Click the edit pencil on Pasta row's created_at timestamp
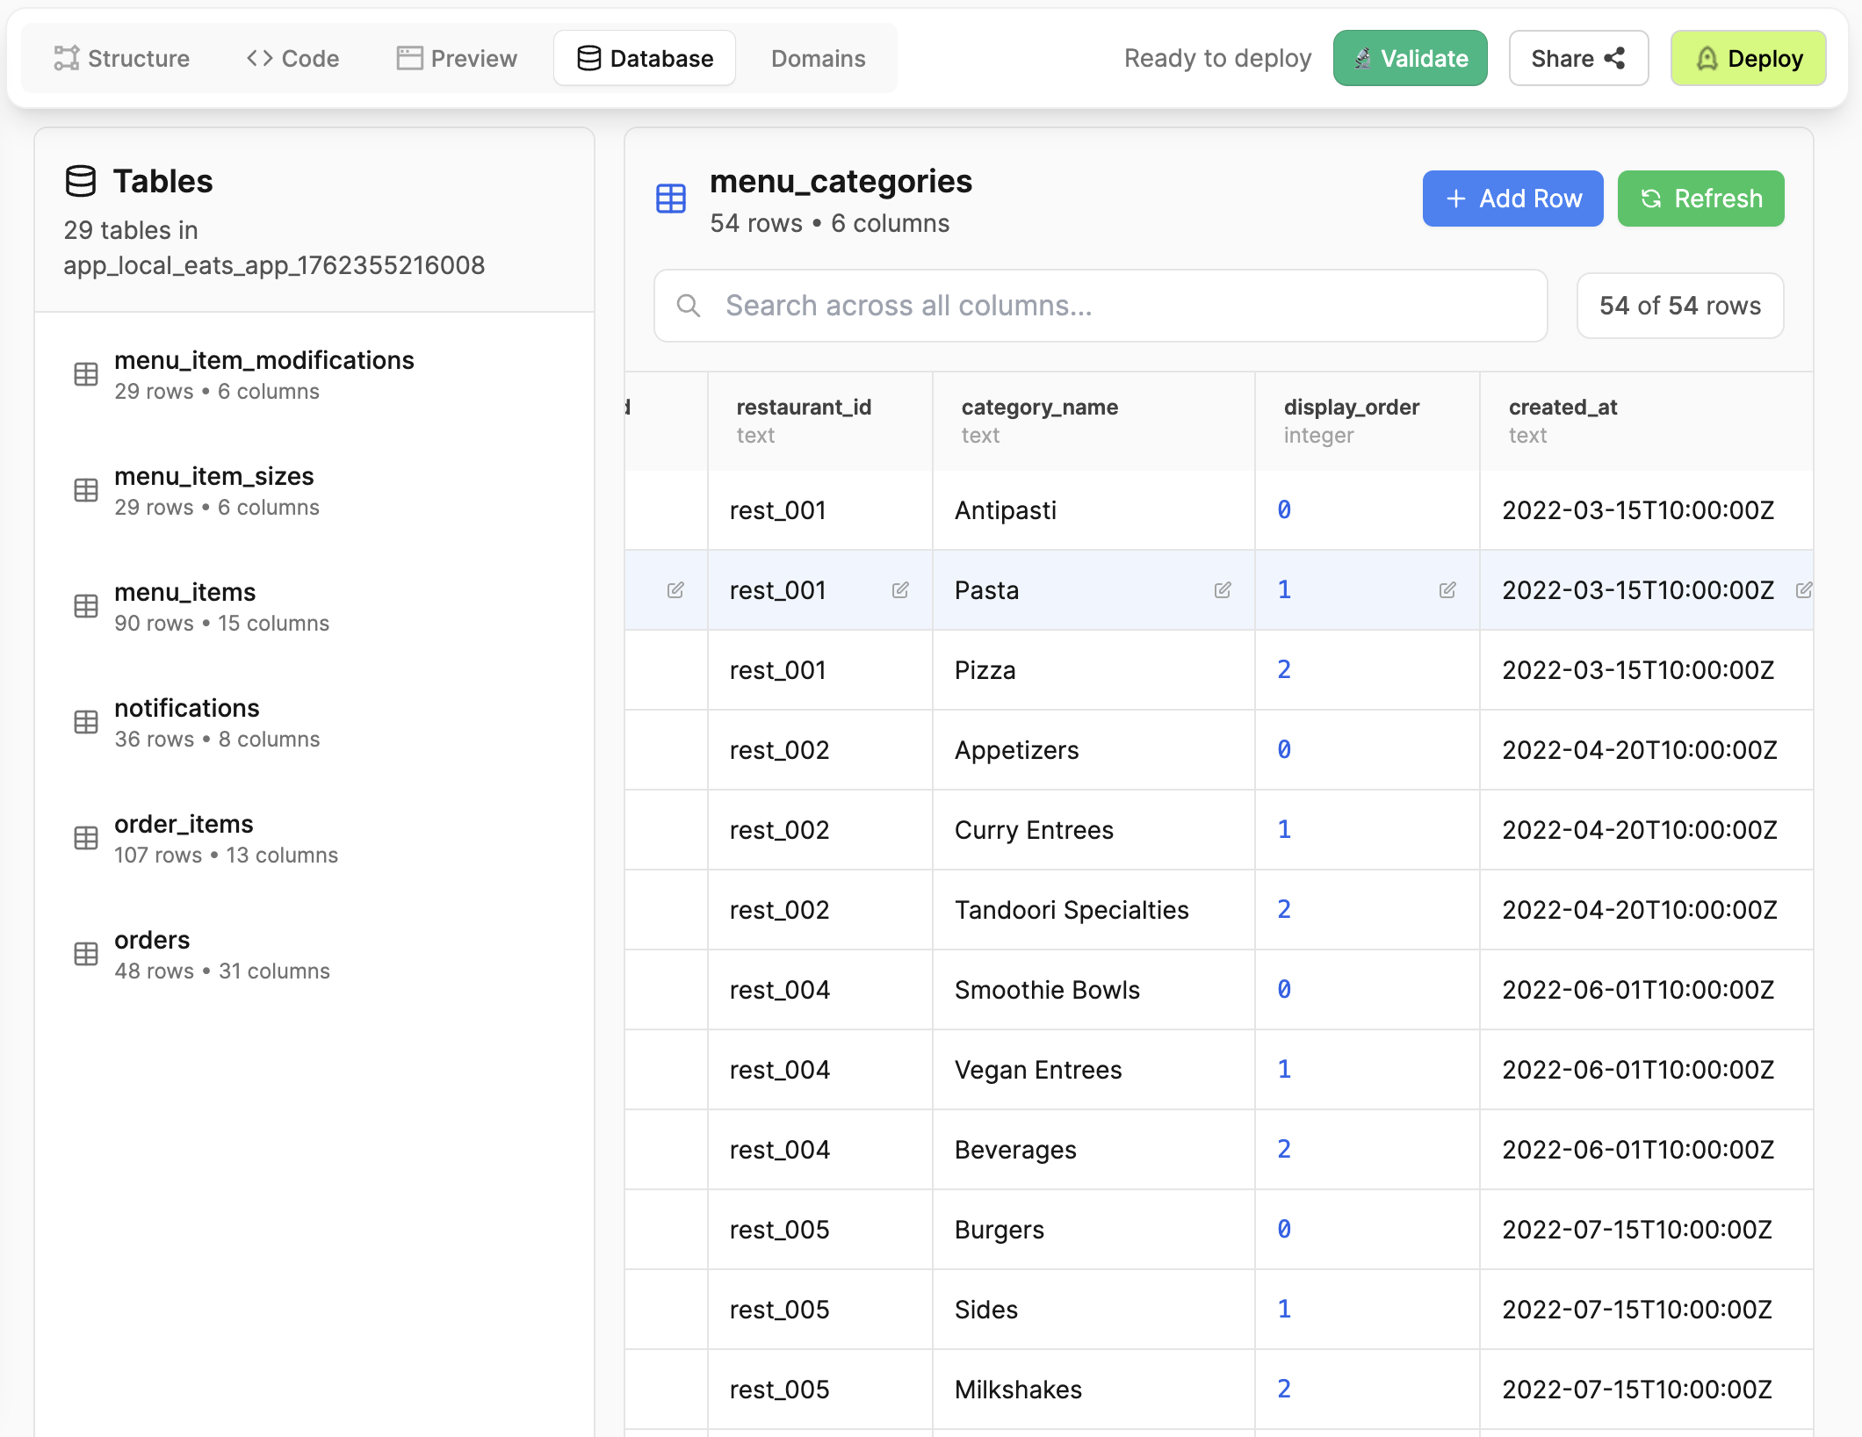 pyautogui.click(x=1805, y=590)
